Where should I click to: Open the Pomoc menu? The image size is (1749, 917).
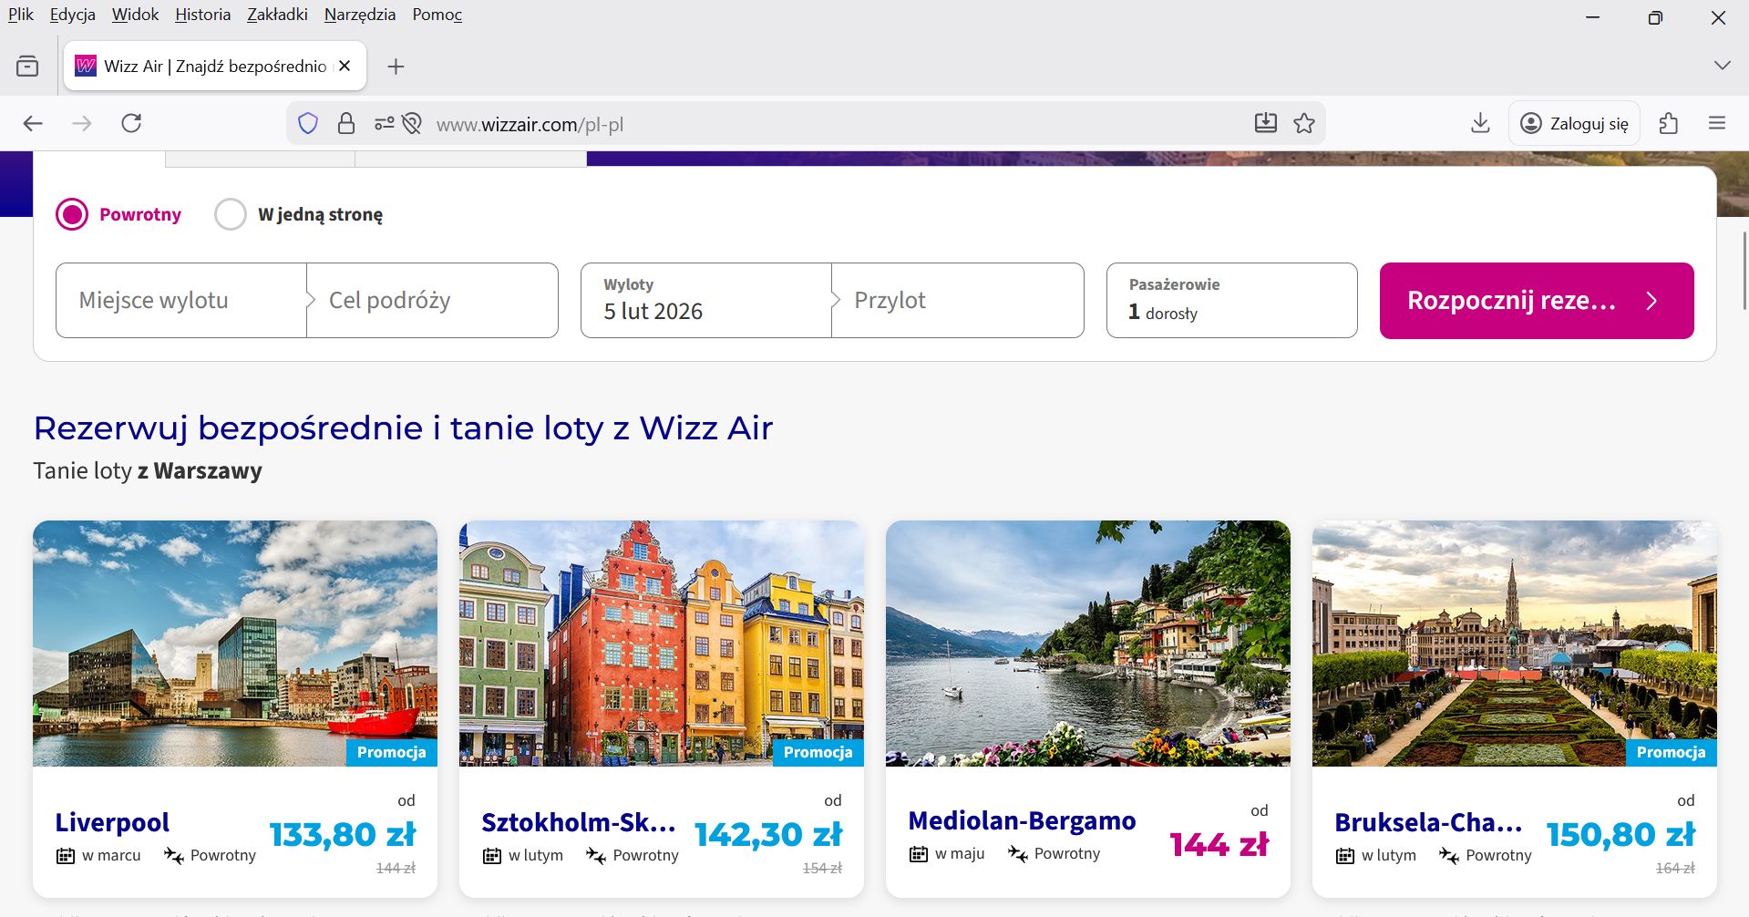tap(437, 15)
